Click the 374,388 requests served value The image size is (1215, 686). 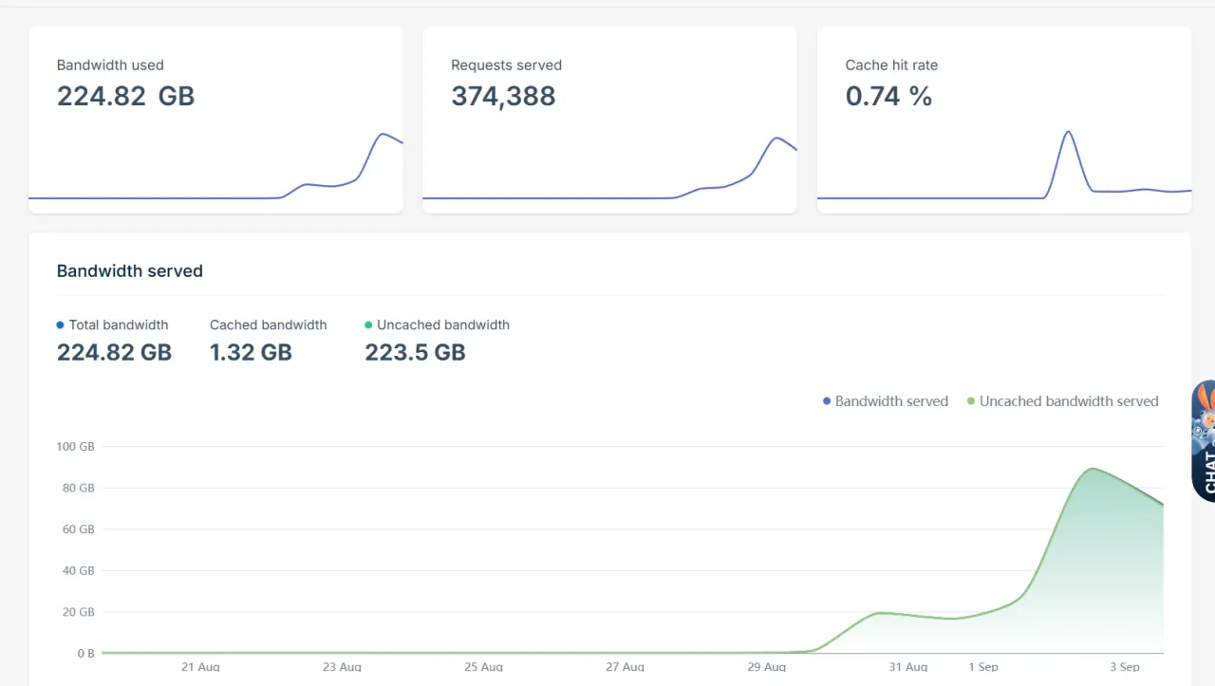(503, 96)
